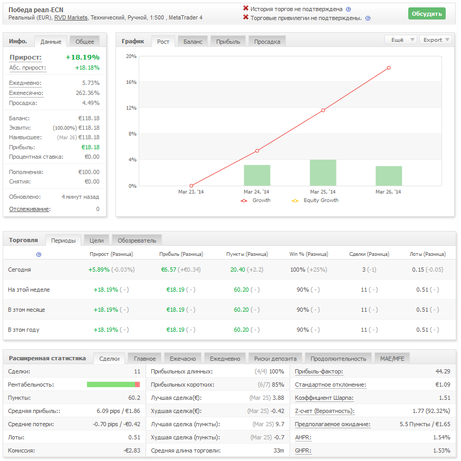The height and width of the screenshot is (461, 461).
Task: Click growth line point at Mar 26
Action: [x=389, y=68]
